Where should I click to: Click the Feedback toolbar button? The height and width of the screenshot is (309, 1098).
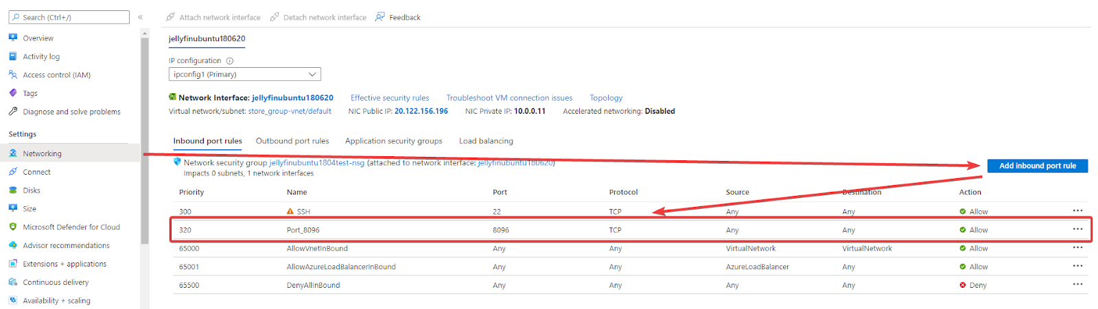[x=398, y=17]
